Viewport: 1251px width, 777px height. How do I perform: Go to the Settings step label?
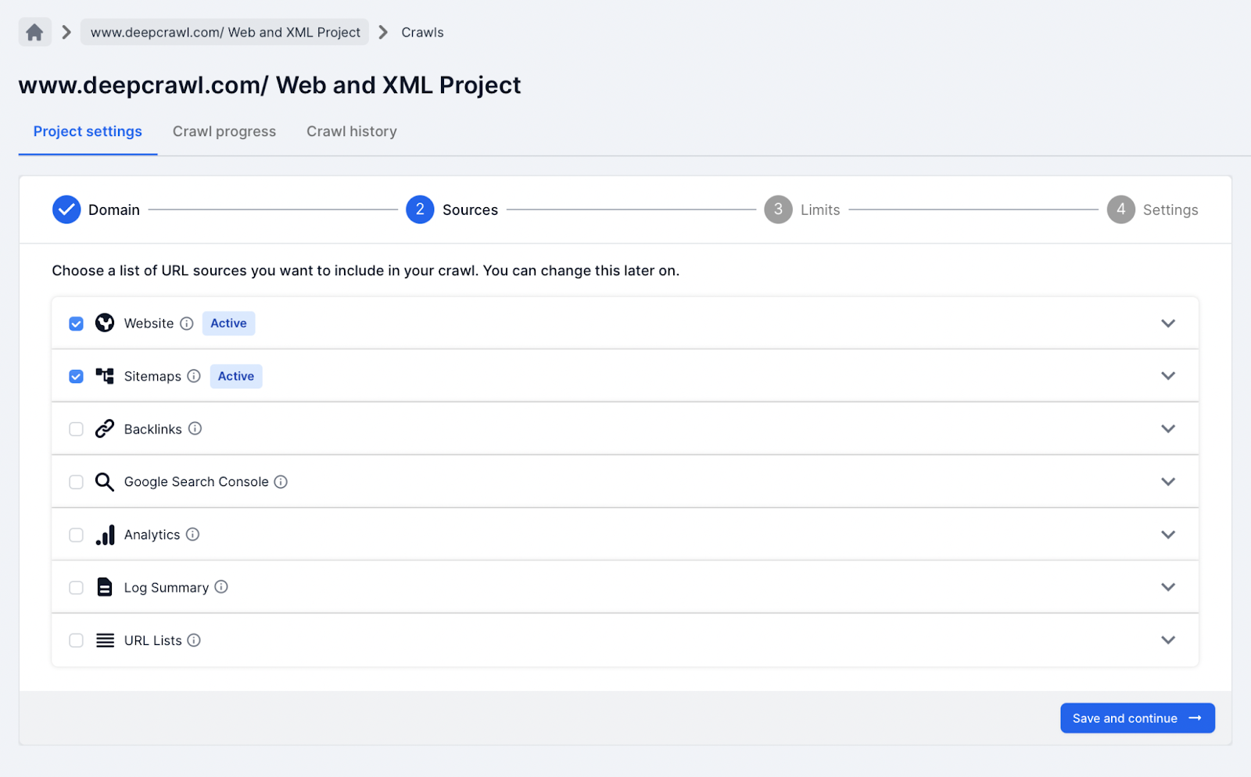coord(1170,209)
